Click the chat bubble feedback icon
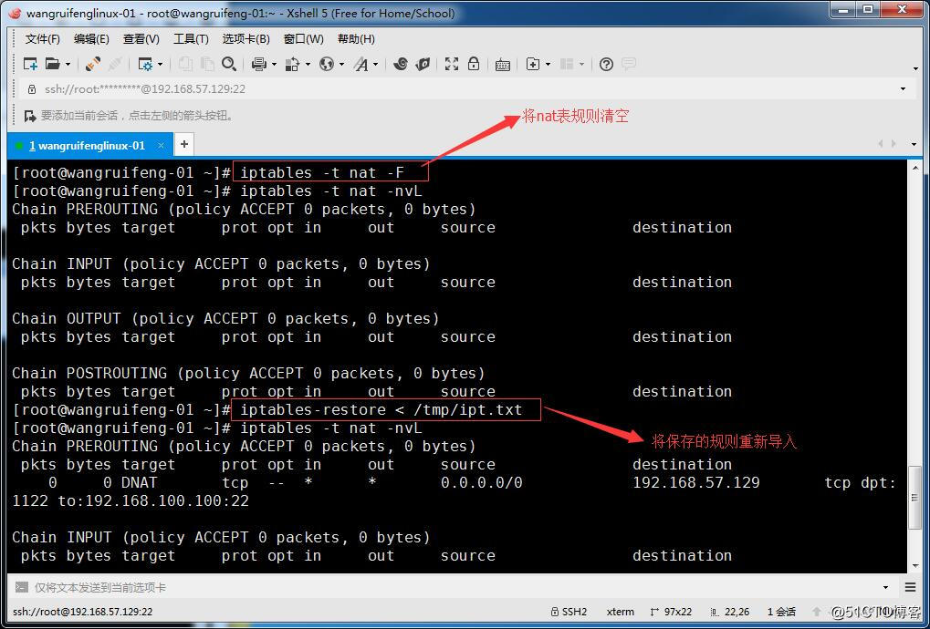The height and width of the screenshot is (629, 930). click(x=629, y=64)
